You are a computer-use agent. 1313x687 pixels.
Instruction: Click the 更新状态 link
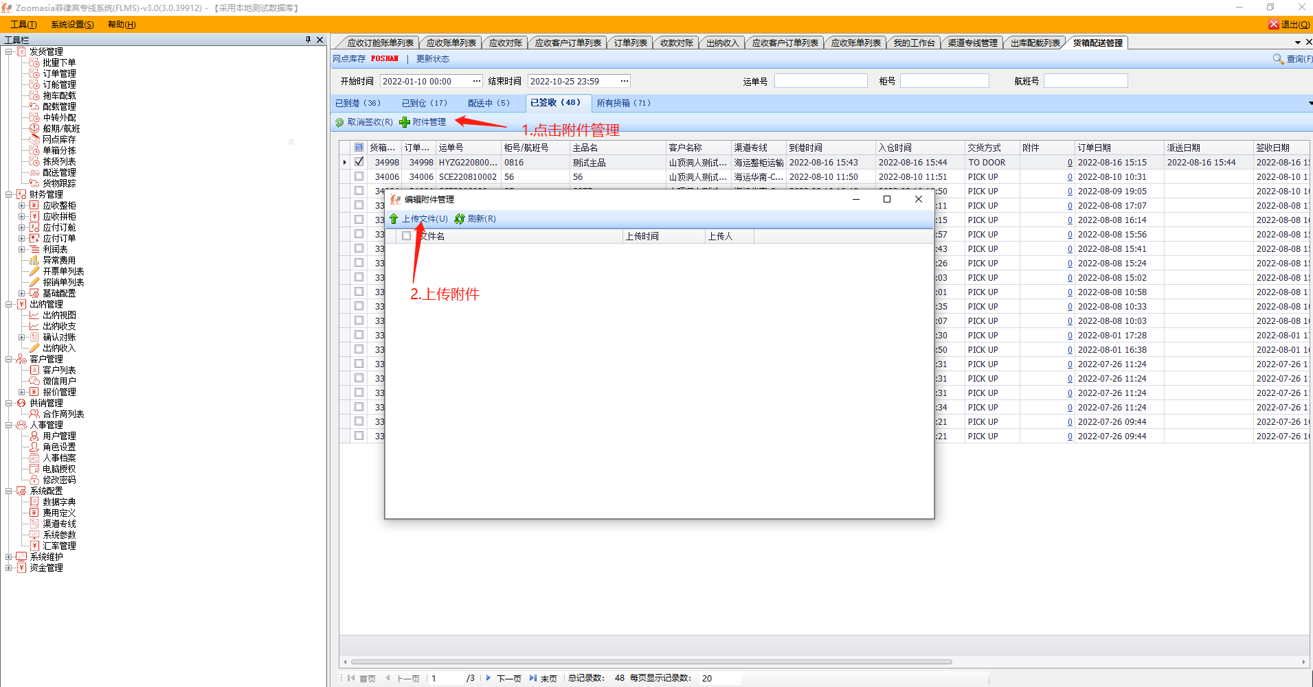[432, 59]
